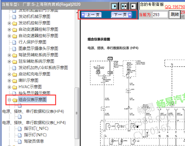Viewport: 185px width, 146px height.
Task: Go to next page with 下一页
Action: point(121,15)
